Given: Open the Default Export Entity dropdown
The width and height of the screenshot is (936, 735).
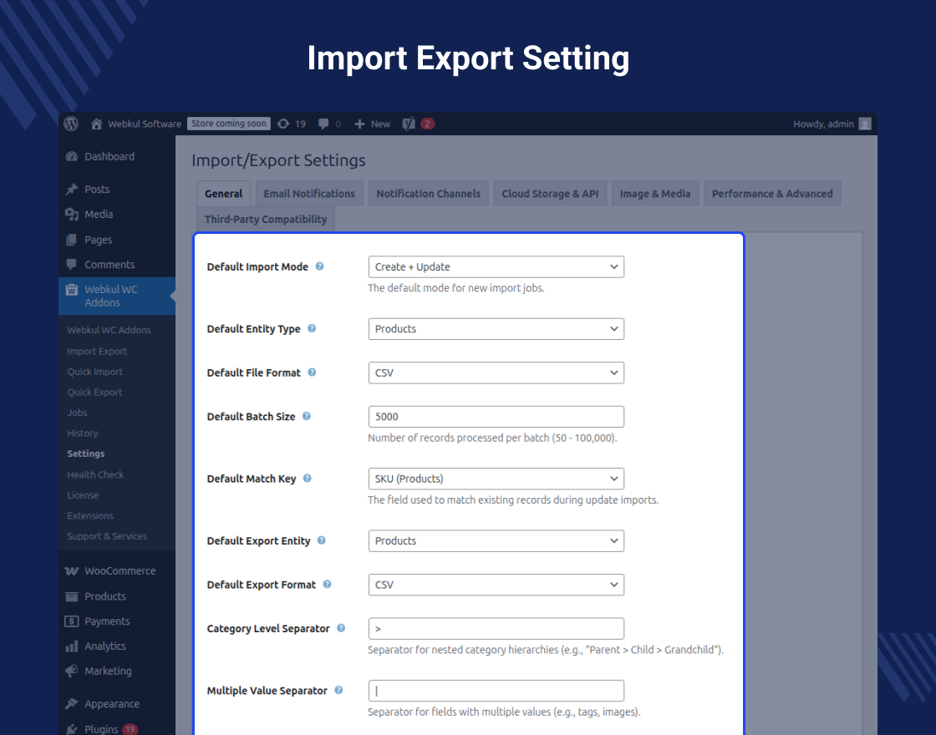Looking at the screenshot, I should coord(496,540).
